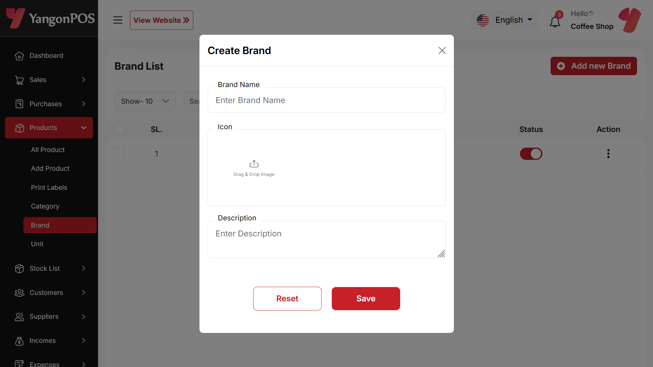653x367 pixels.
Task: Click the hamburger menu icon
Action: coord(118,20)
